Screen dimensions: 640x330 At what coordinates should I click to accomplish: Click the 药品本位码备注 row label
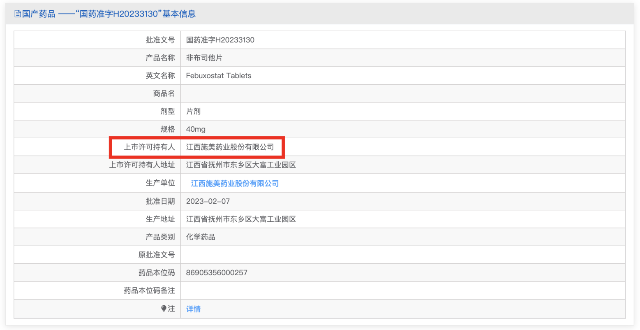pos(149,291)
